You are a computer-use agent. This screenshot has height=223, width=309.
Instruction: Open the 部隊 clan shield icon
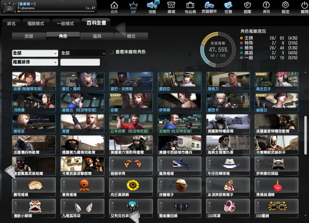247,7
